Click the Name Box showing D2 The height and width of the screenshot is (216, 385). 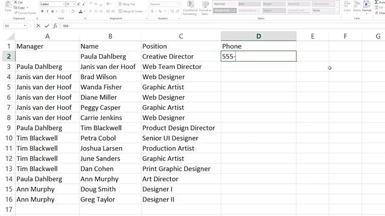(x=13, y=26)
